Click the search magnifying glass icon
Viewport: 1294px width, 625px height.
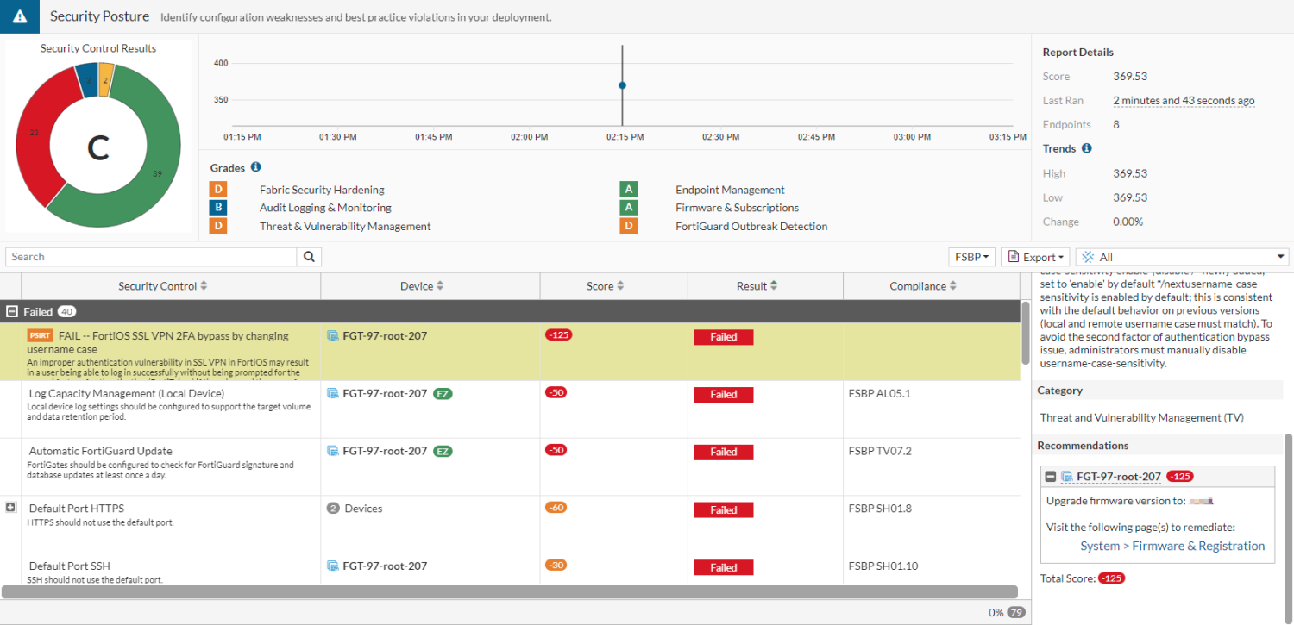click(307, 256)
